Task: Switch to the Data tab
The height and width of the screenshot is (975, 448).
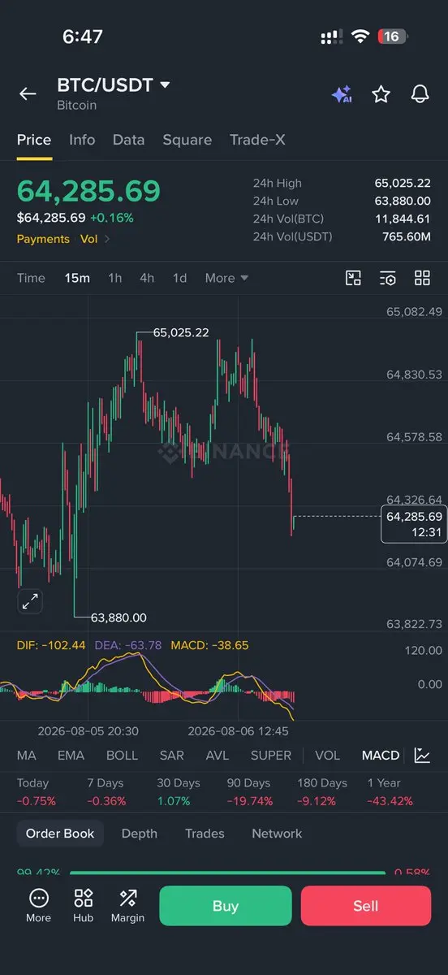Action: point(128,140)
